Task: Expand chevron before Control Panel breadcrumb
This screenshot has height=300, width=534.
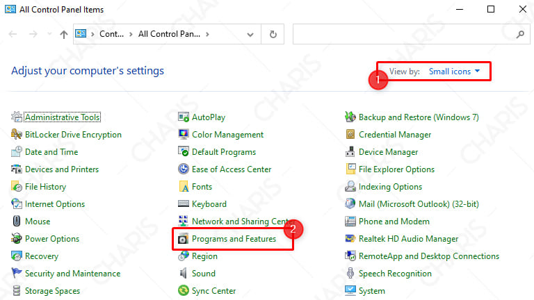Action: click(92, 34)
